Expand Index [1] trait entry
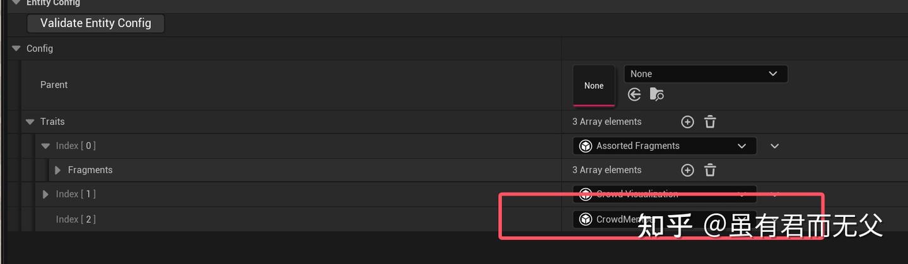The height and width of the screenshot is (264, 908). 45,194
